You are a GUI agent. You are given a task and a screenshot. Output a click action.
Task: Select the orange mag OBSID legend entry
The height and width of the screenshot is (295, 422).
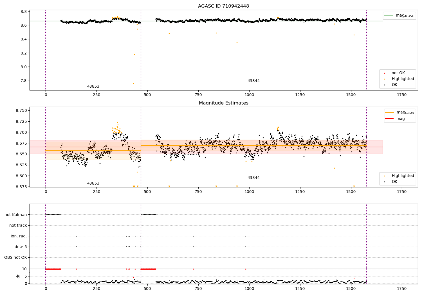400,112
